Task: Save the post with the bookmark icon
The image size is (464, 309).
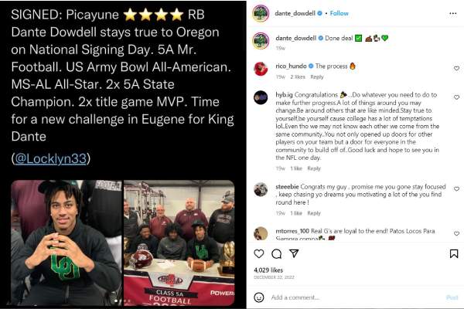Action: pyautogui.click(x=454, y=253)
